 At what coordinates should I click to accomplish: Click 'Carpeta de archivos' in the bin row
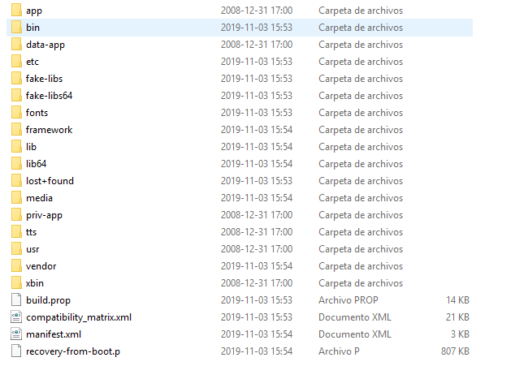coord(361,28)
